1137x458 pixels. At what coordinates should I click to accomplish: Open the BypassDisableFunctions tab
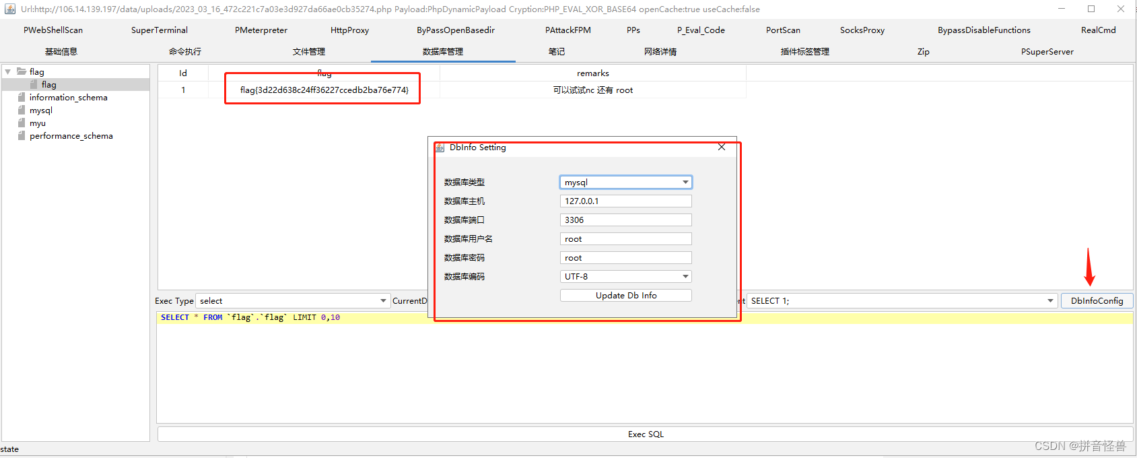tap(984, 30)
